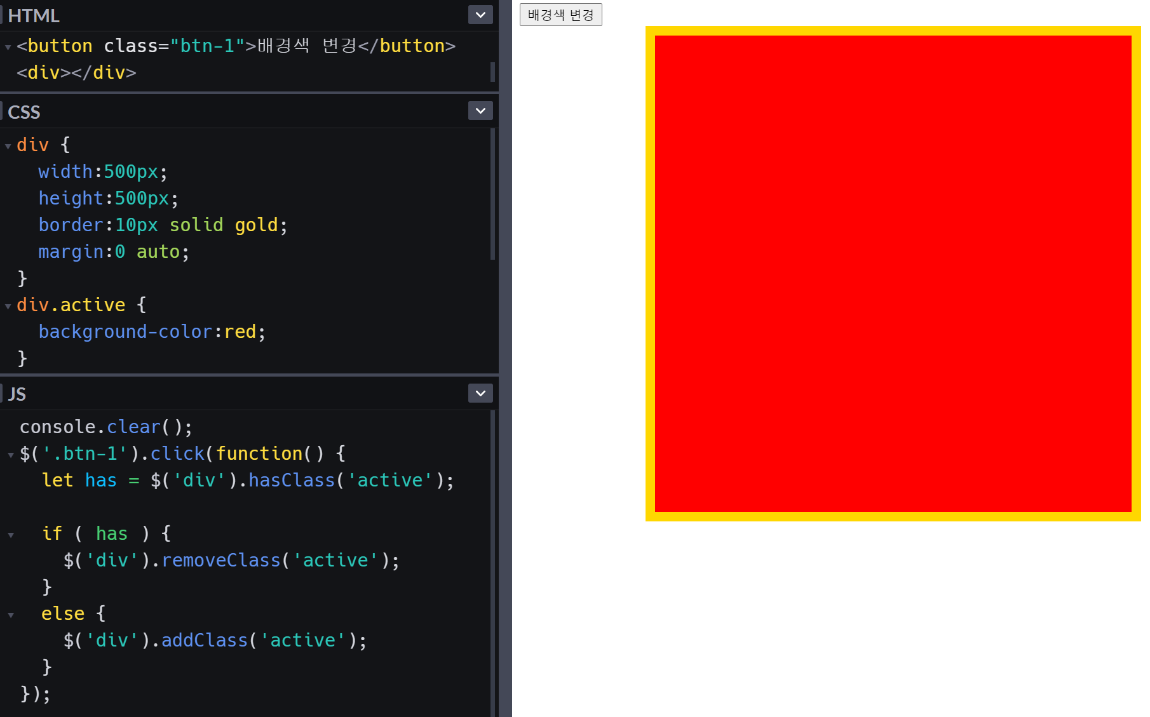This screenshot has width=1150, height=717.
Task: Click the 'margin:0 auto;' line
Action: click(x=114, y=251)
